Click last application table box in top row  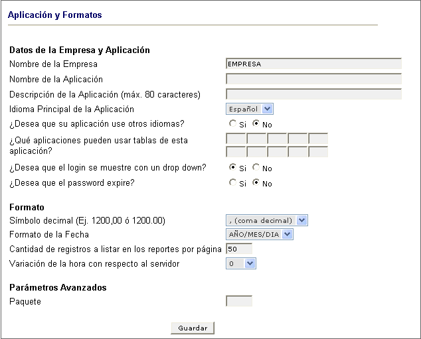[x=318, y=139]
